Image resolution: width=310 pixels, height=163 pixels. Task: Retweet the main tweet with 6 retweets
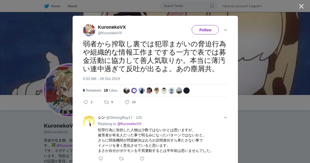tap(106, 102)
